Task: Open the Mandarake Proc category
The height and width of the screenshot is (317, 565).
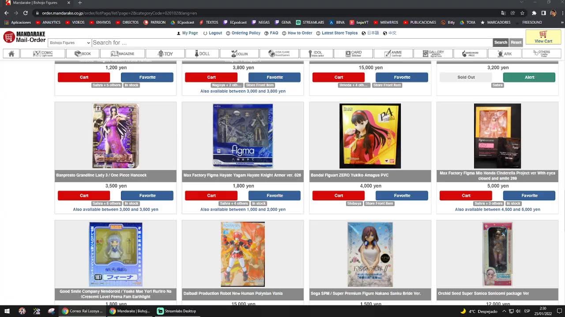Action: click(x=469, y=54)
